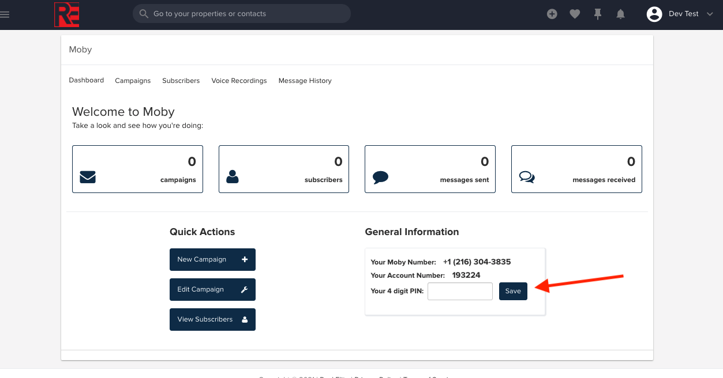This screenshot has width=723, height=378.
Task: Click the person icon on View Subscribers
Action: pyautogui.click(x=245, y=320)
